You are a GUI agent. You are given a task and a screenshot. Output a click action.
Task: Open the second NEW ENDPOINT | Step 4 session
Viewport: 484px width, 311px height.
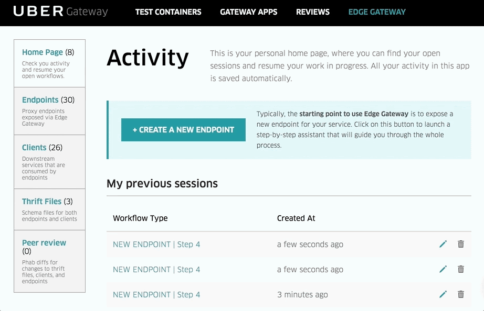click(x=156, y=270)
